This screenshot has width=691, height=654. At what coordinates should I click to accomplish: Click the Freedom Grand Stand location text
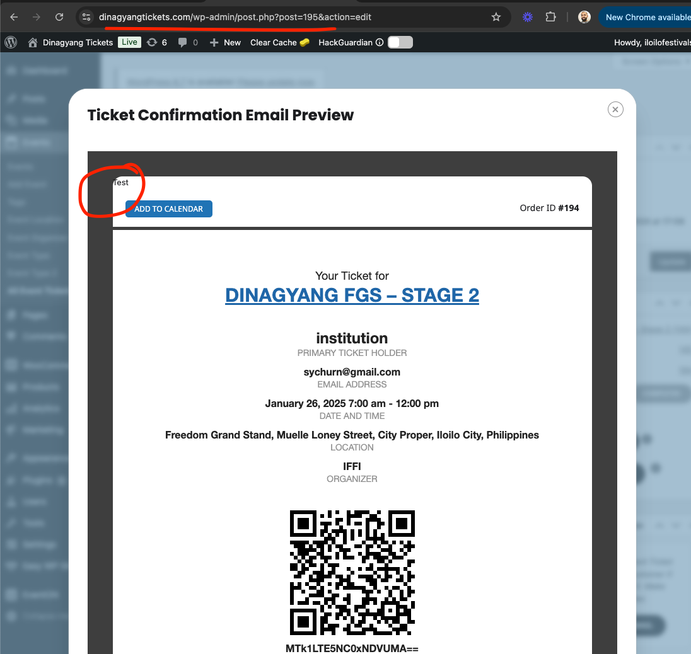click(352, 435)
